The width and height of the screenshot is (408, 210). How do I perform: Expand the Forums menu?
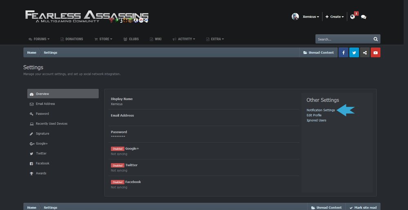pyautogui.click(x=39, y=39)
